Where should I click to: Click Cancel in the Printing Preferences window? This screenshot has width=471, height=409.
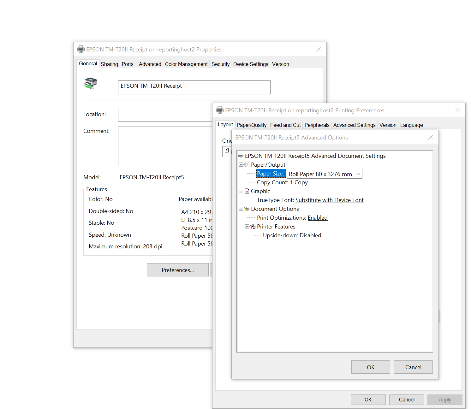pyautogui.click(x=407, y=400)
